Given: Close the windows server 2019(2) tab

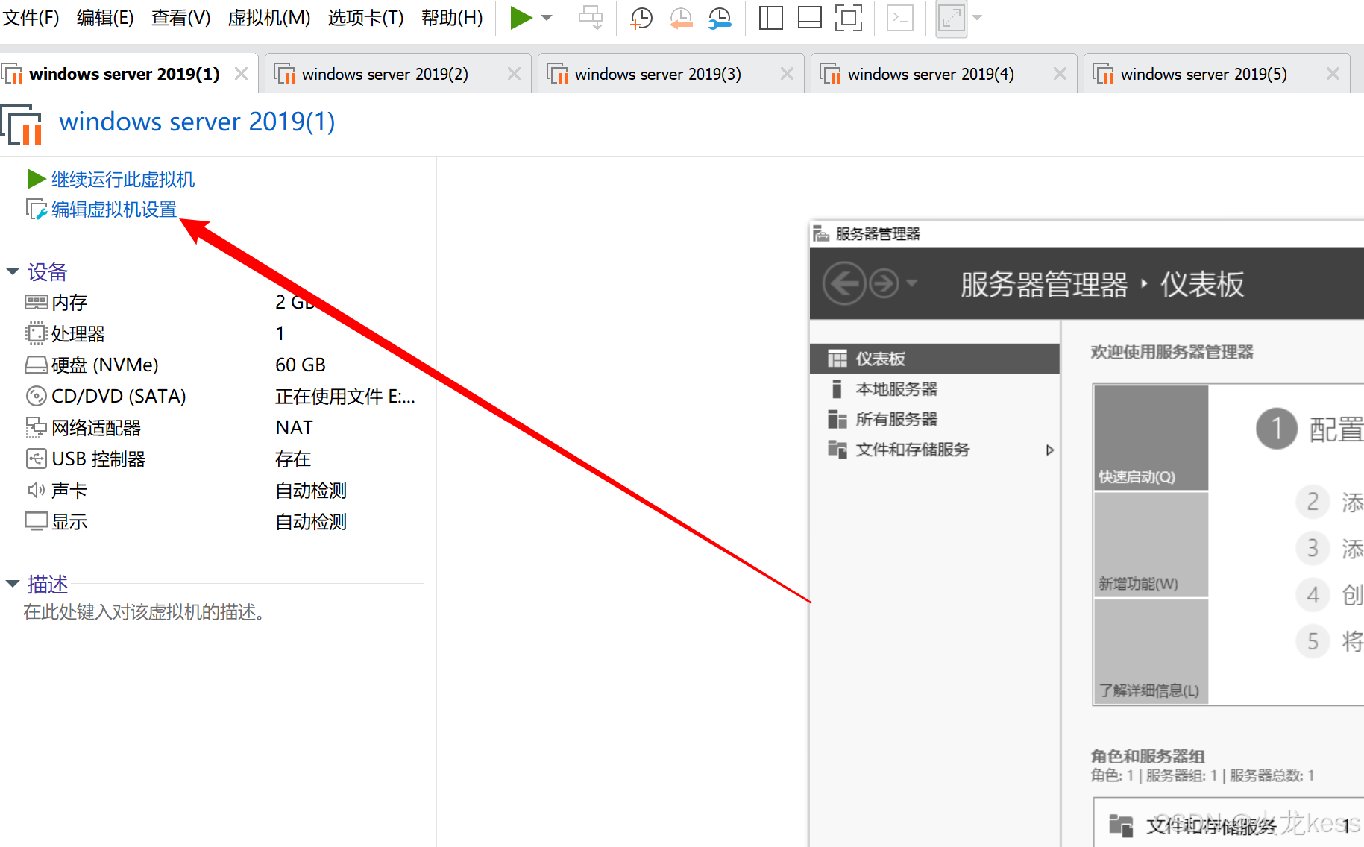Looking at the screenshot, I should coord(514,74).
